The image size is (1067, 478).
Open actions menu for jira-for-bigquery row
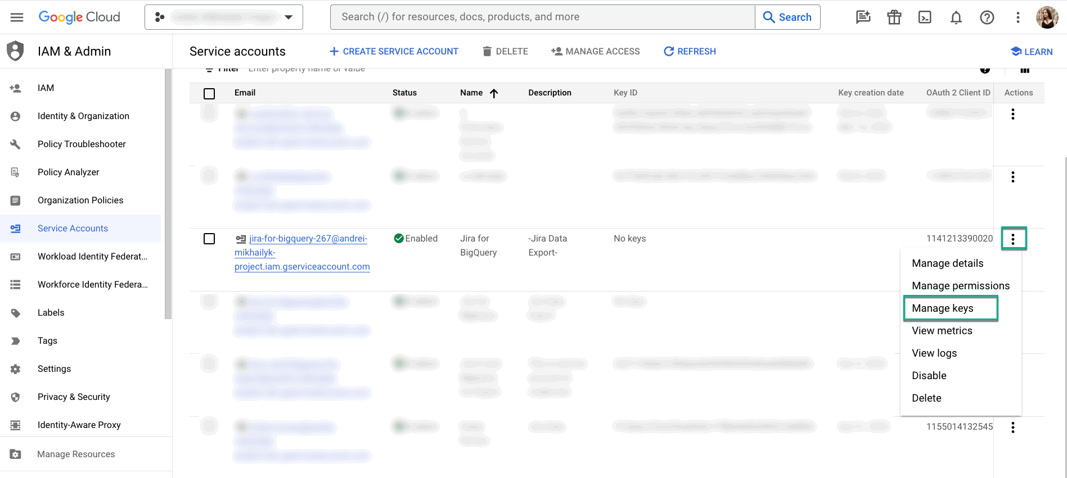coord(1013,239)
